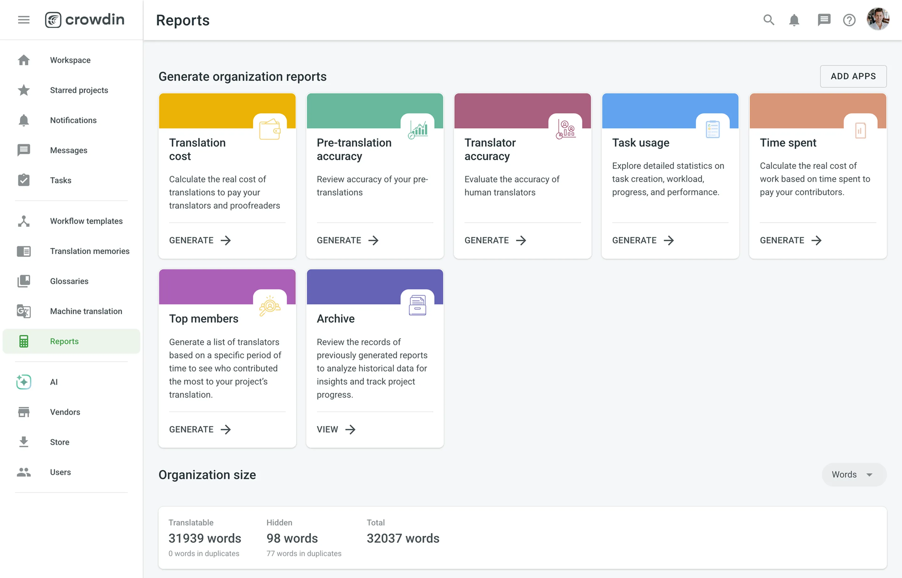Click the user profile avatar

pyautogui.click(x=878, y=19)
